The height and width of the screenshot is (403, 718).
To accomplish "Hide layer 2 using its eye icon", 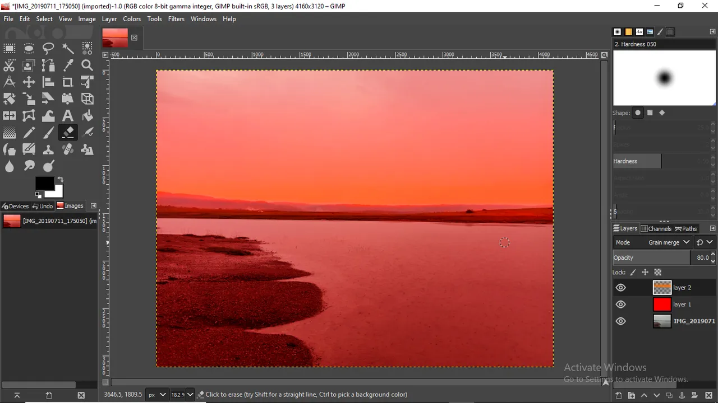I will [620, 288].
